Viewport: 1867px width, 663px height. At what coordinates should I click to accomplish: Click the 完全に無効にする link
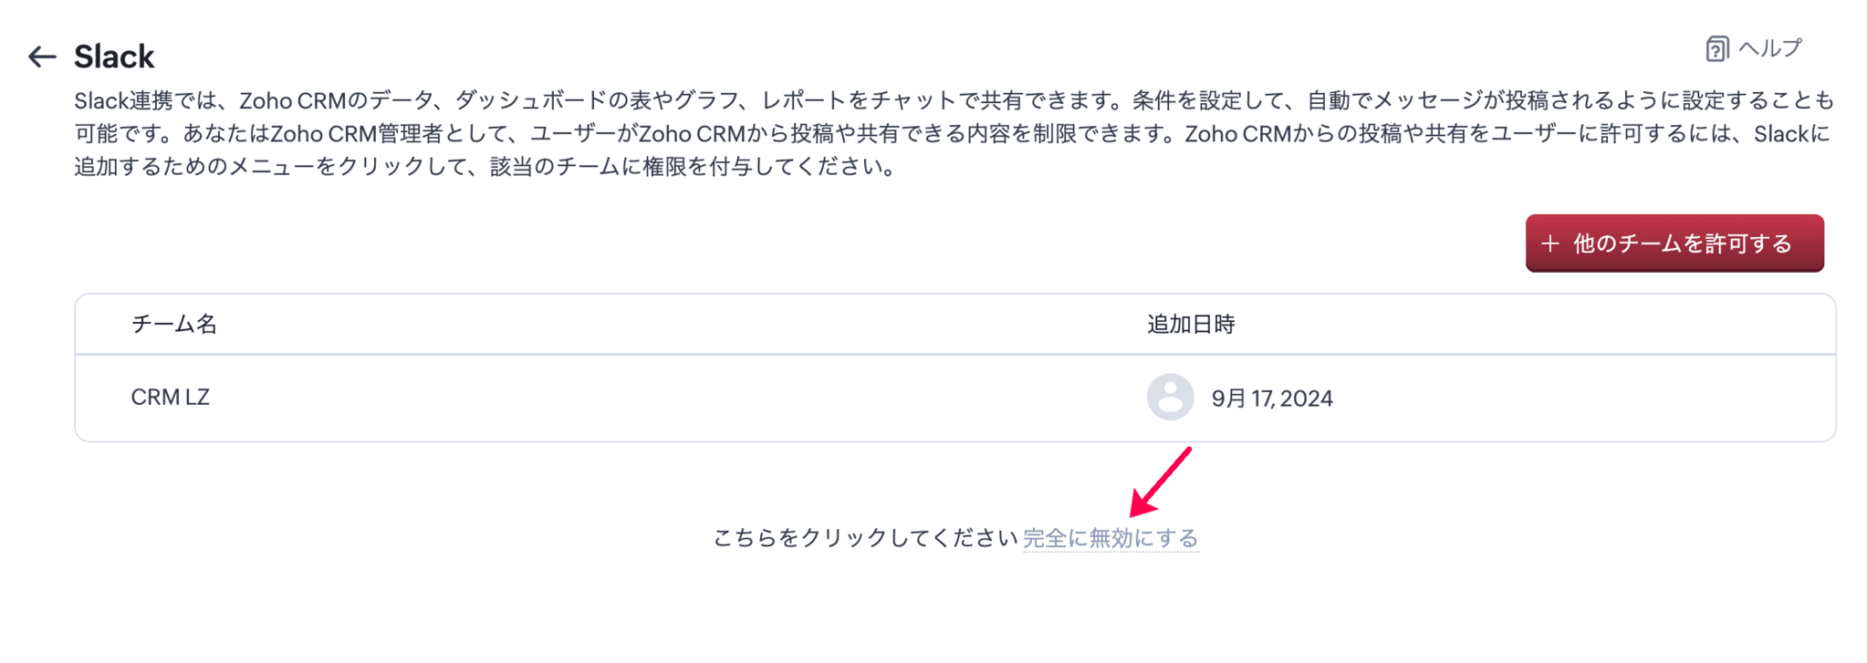coord(1110,538)
